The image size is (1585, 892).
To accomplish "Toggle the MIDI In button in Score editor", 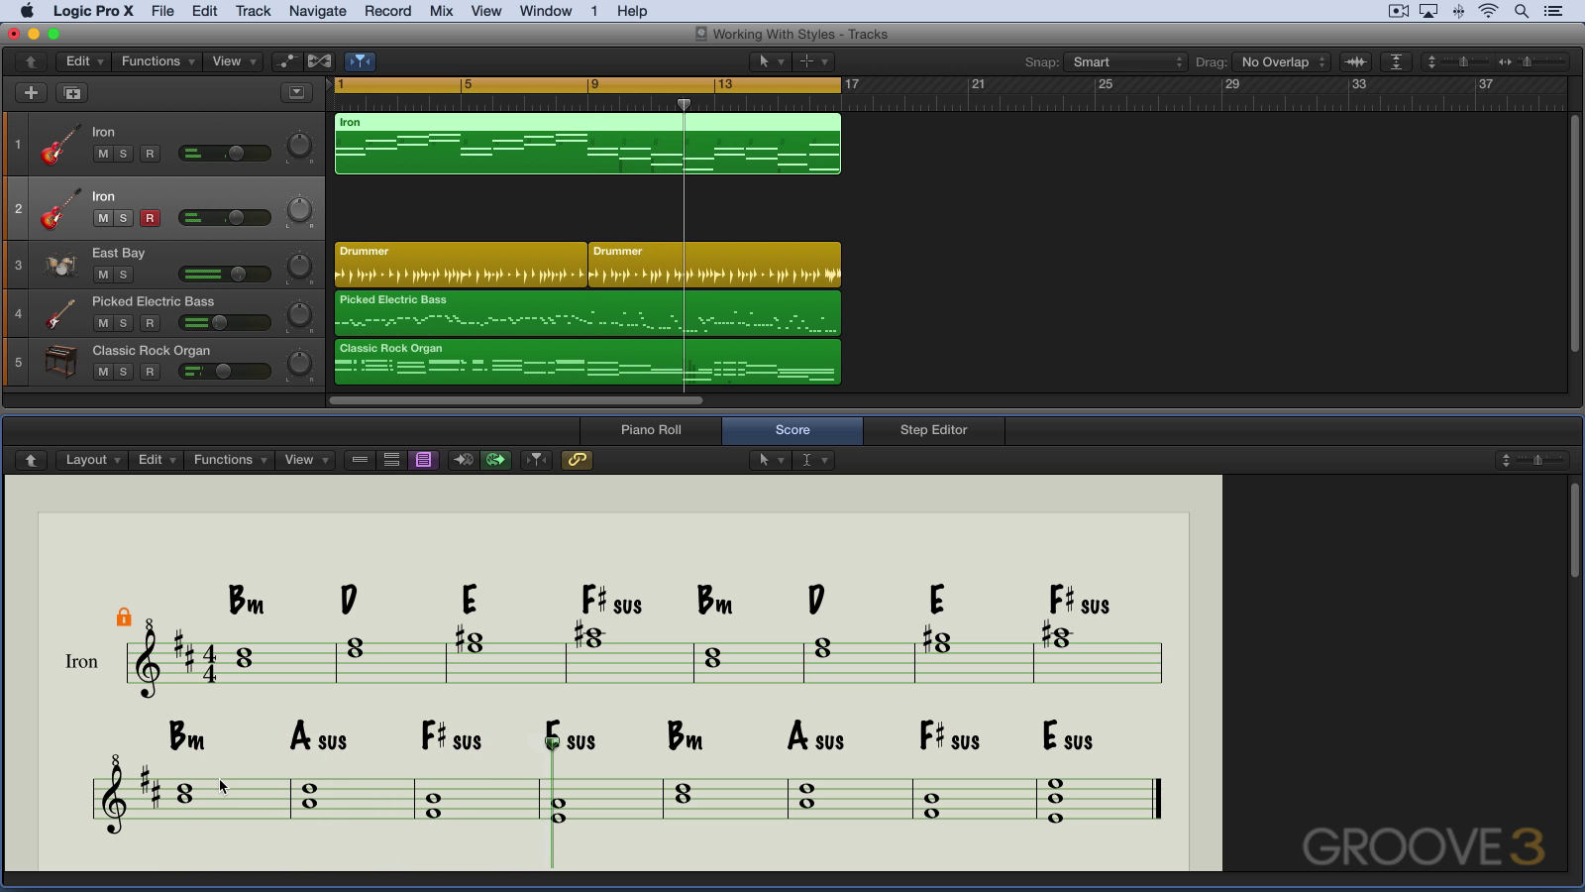I will (463, 460).
